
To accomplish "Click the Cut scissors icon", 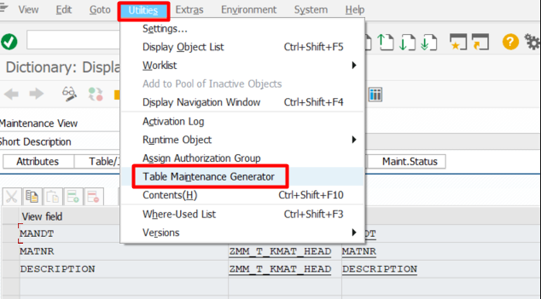I will click(11, 197).
